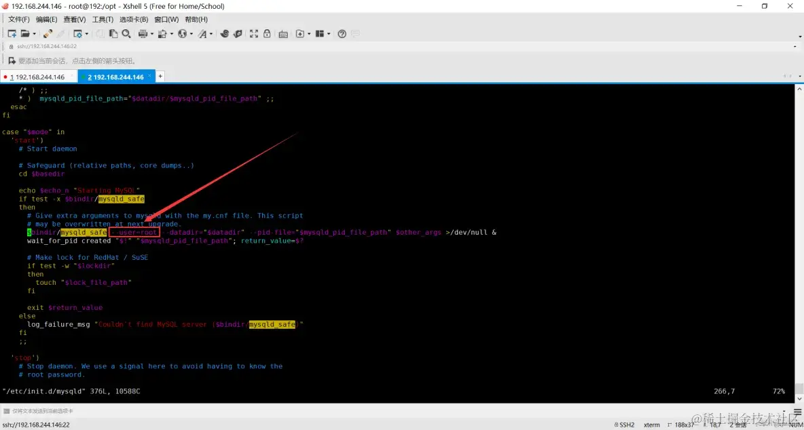804x430 pixels.
Task: Switch to tab 1 192.168.244.146
Action: pos(39,77)
